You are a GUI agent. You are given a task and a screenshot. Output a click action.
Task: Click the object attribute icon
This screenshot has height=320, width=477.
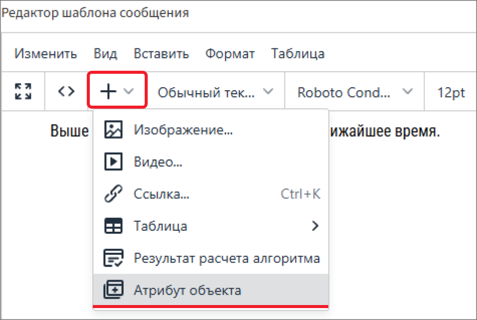click(113, 290)
